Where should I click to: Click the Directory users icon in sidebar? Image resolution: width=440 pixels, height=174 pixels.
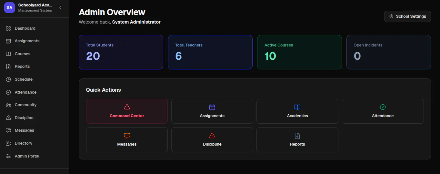point(8,143)
